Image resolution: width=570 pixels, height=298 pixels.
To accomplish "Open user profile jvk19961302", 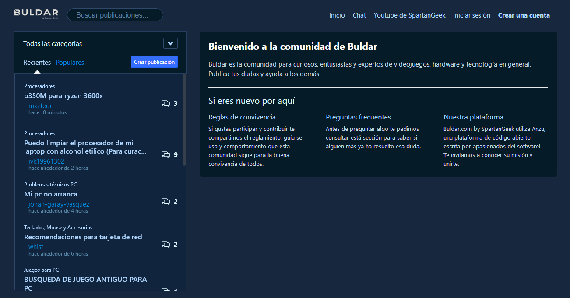I will [x=46, y=161].
